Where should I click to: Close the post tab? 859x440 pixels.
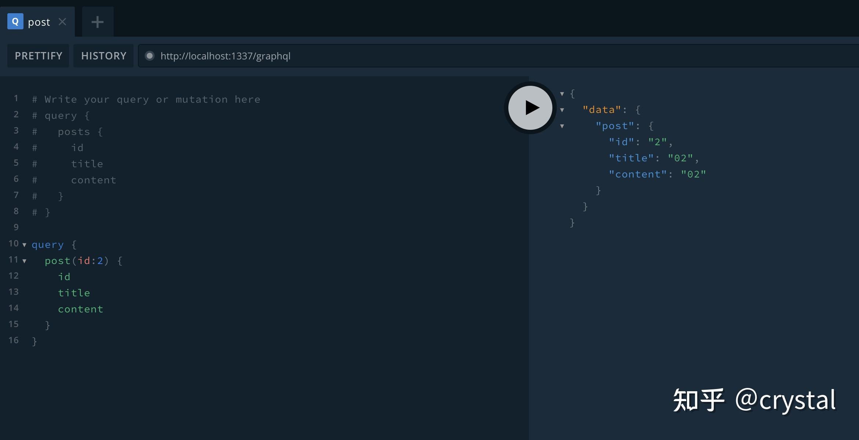coord(62,22)
